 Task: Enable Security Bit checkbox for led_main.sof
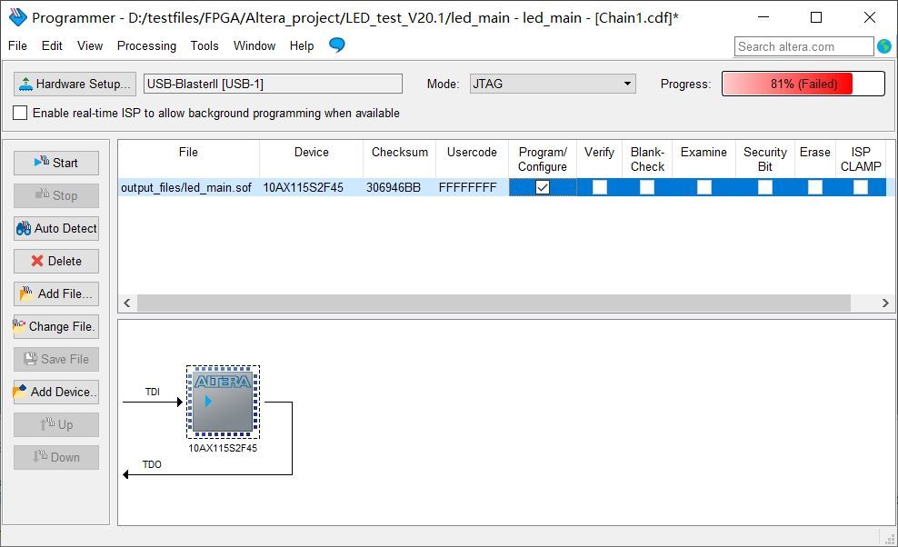click(x=765, y=187)
